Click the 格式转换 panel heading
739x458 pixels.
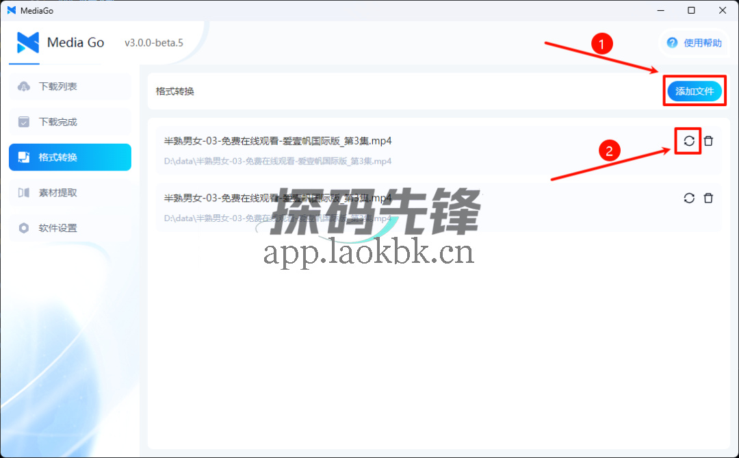point(175,91)
